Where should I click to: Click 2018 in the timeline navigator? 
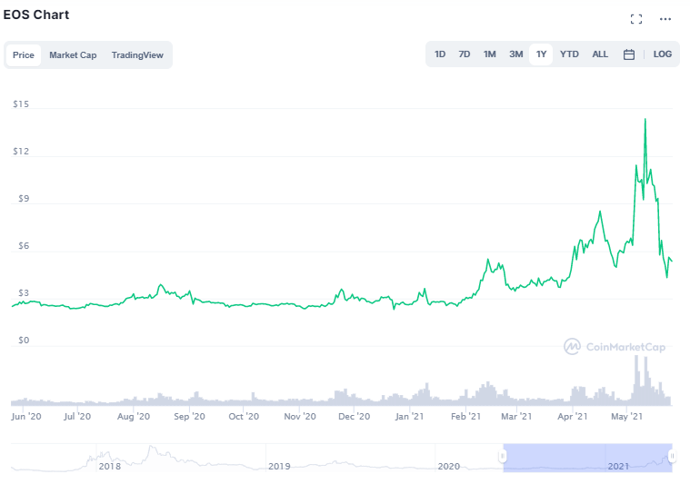point(110,466)
